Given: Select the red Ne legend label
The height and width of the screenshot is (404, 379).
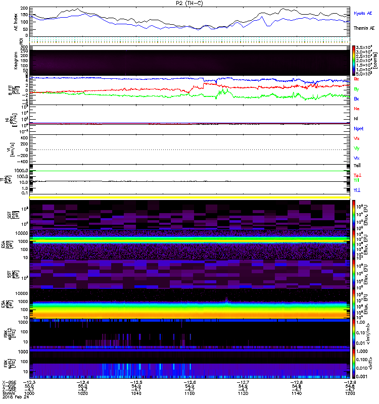Looking at the screenshot, I should pyautogui.click(x=357, y=109).
